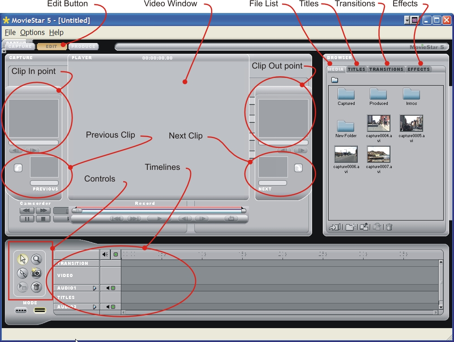Screen dimensions: 454x342
Task: Select the capture0006.avi clip thumbnail
Action: [346, 154]
